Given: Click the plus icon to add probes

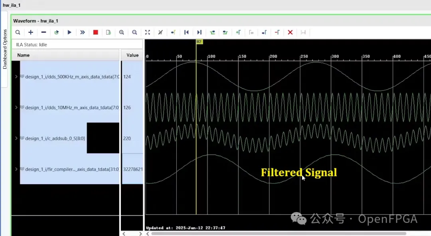Looking at the screenshot, I should (x=31, y=32).
